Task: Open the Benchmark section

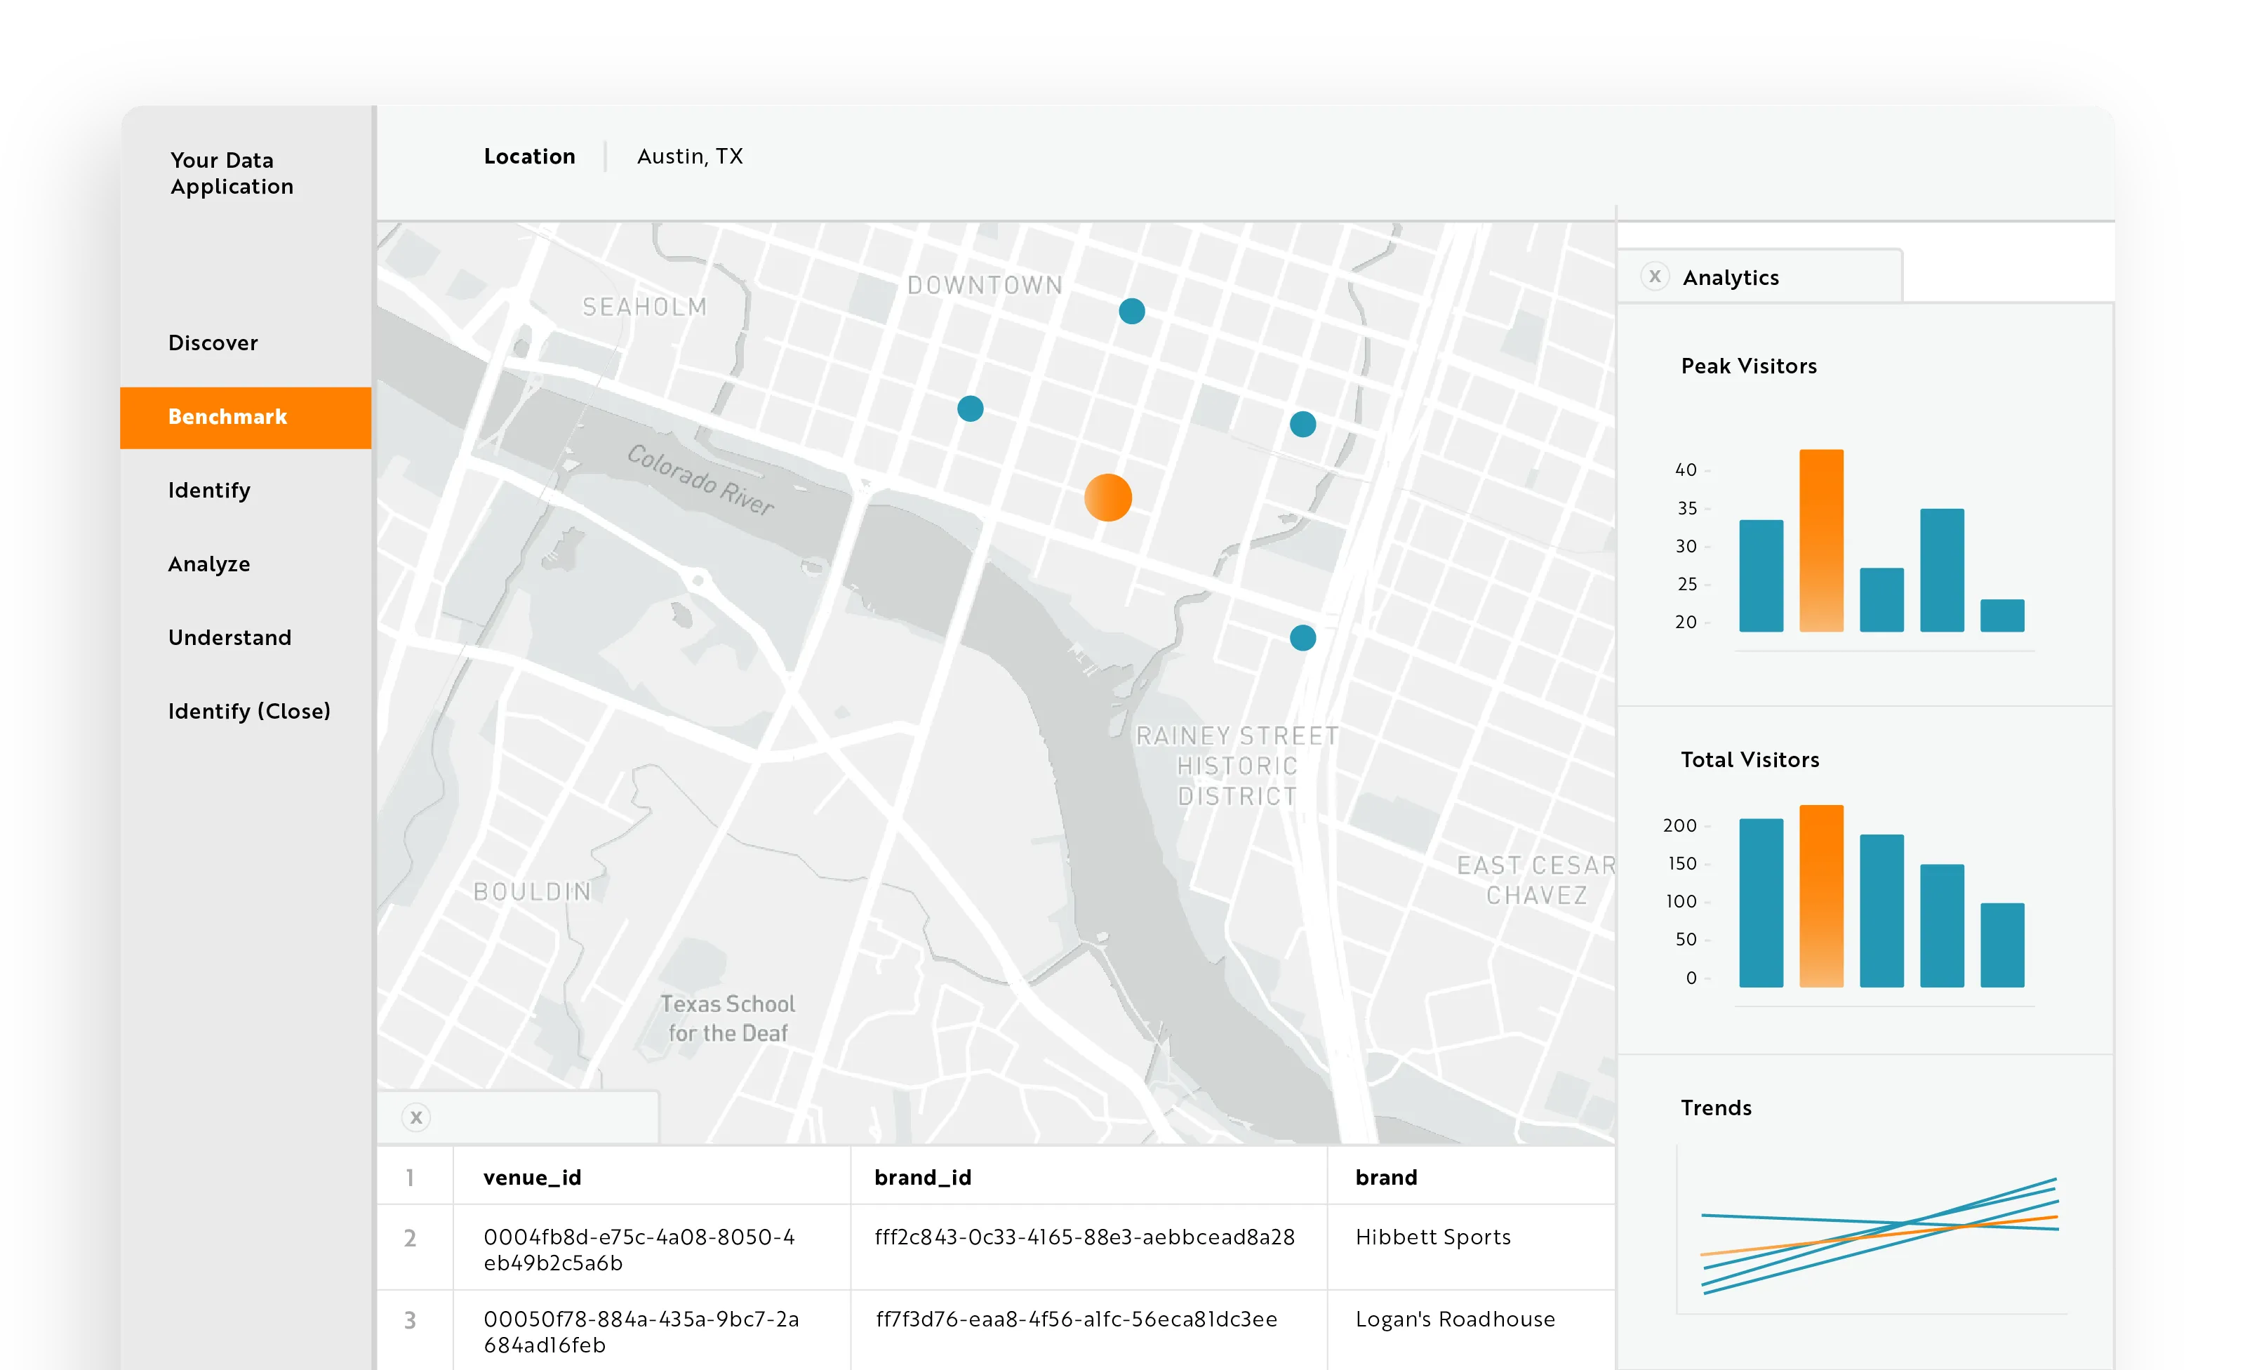Action: (227, 417)
